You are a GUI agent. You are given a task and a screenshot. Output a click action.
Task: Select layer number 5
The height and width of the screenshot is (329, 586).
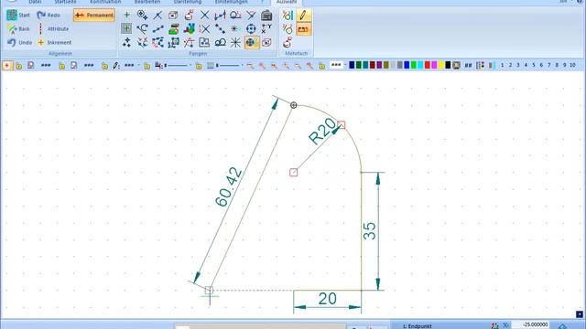(x=534, y=65)
